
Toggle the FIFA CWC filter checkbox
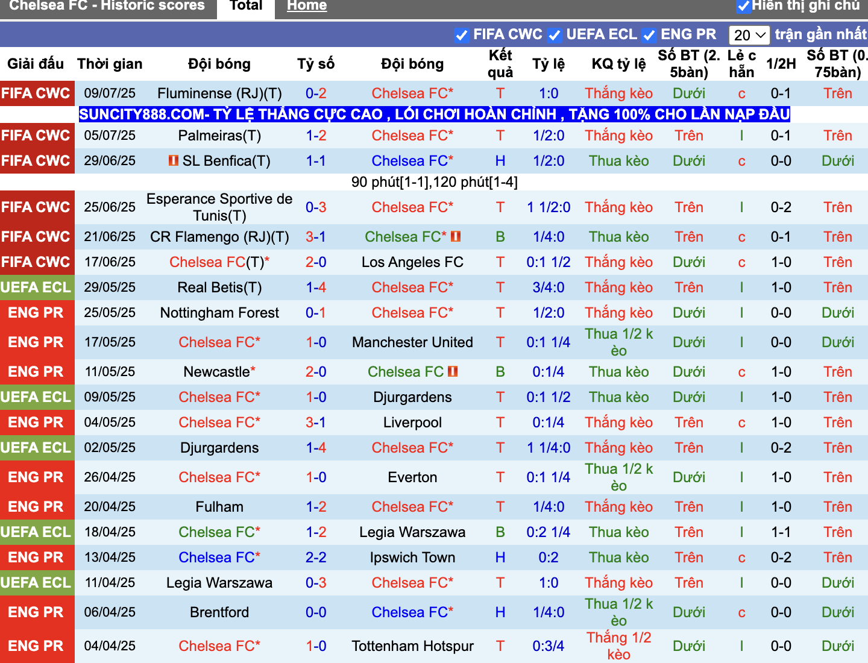point(461,35)
